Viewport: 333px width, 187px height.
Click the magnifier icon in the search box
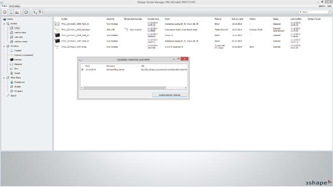(x=329, y=12)
